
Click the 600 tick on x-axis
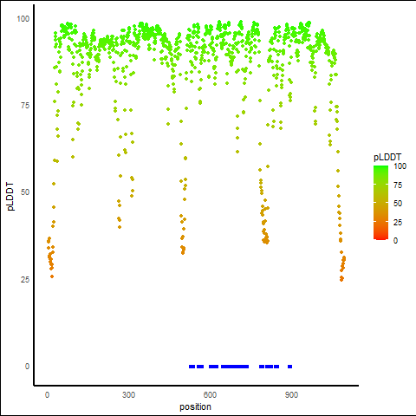point(210,395)
